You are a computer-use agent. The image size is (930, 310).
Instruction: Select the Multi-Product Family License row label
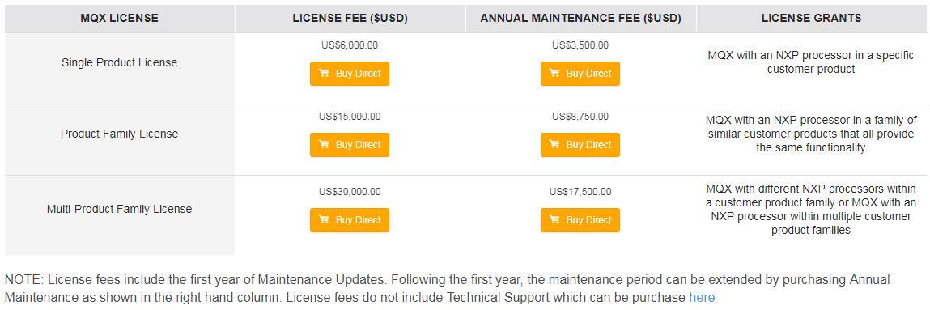(x=119, y=209)
